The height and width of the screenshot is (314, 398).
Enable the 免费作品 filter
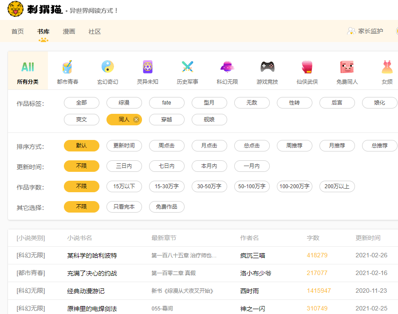(166, 207)
